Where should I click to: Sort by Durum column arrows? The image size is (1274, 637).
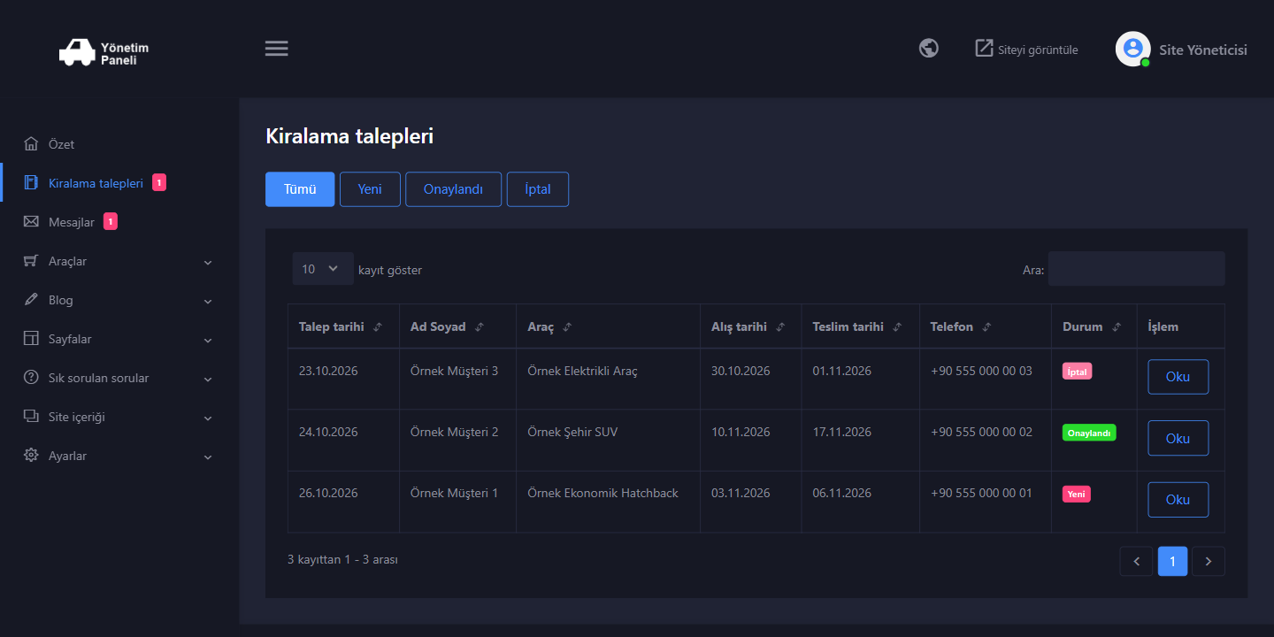click(x=1117, y=327)
